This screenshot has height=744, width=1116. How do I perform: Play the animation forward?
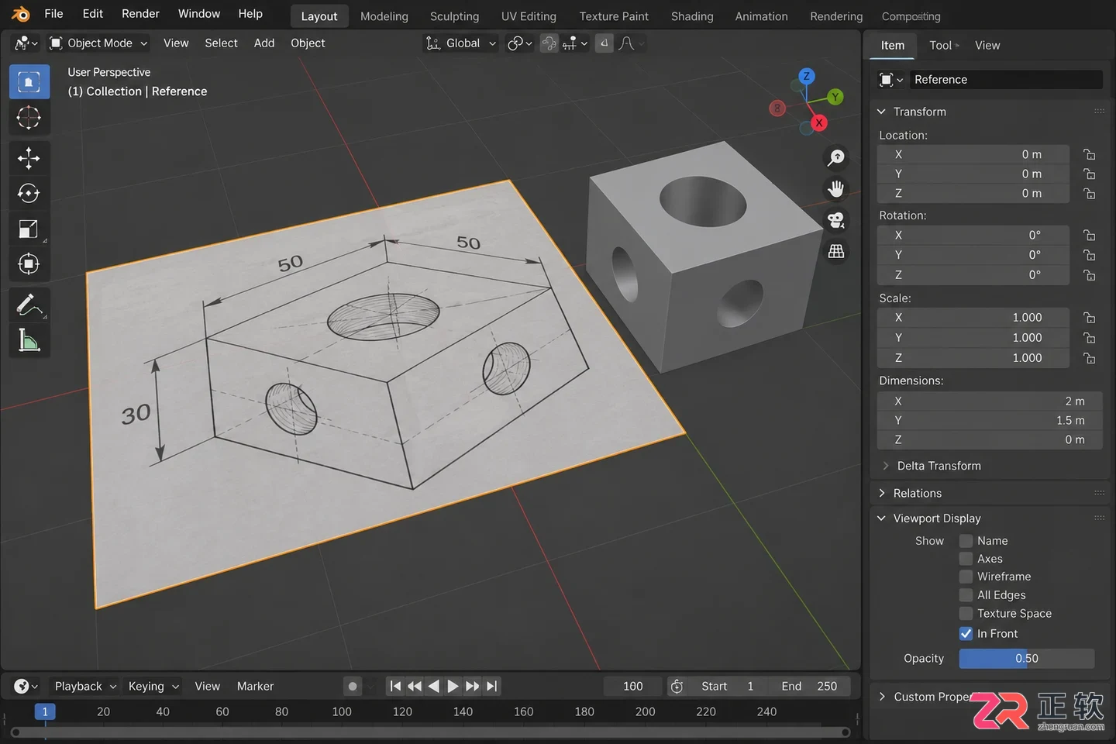[x=453, y=686]
